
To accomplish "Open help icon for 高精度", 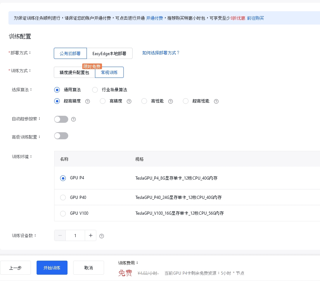I will point(129,101).
